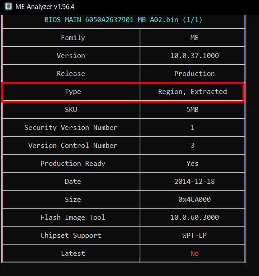Click the Production Ready Yes value
Image resolution: width=259 pixels, height=276 pixels.
[x=192, y=164]
